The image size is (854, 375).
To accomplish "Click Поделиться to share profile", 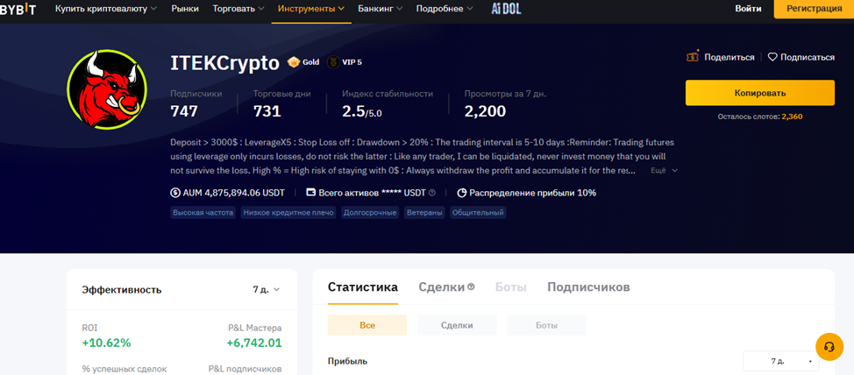I will (729, 57).
